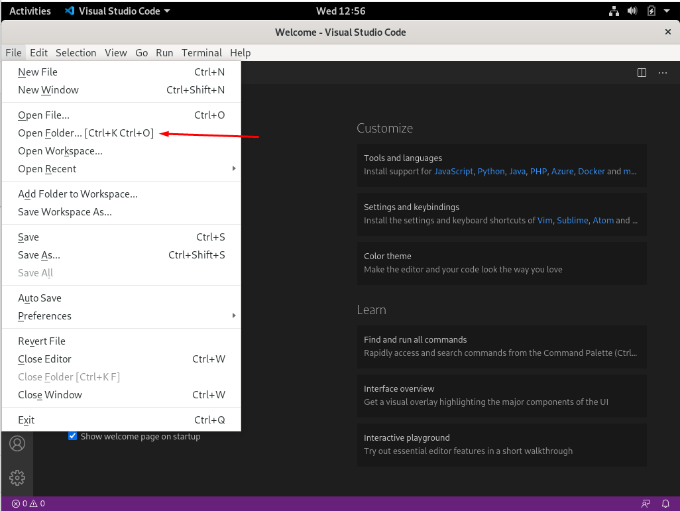The image size is (680, 511).
Task: Click the More Actions ellipsis icon
Action: click(x=663, y=73)
